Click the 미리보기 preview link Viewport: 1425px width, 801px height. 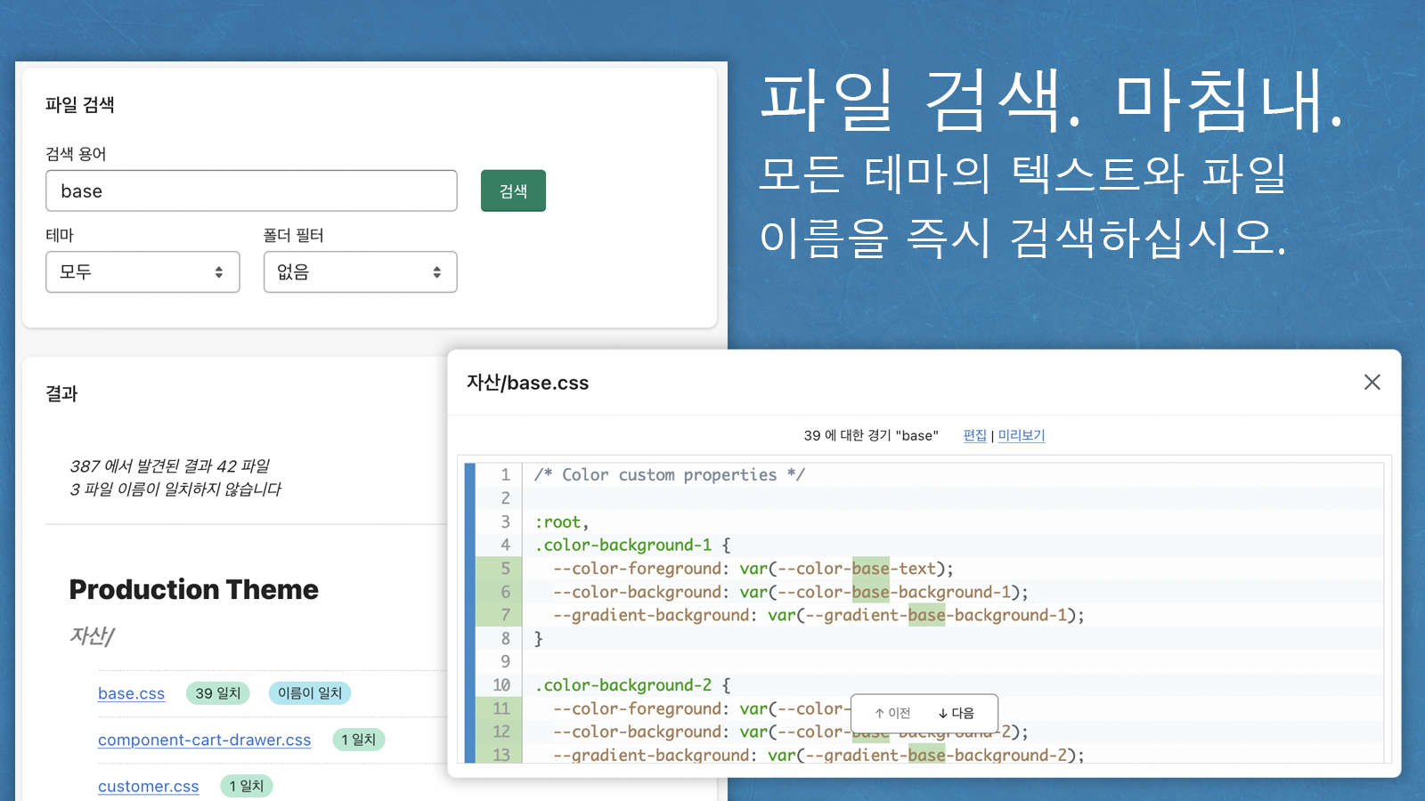coord(1021,435)
